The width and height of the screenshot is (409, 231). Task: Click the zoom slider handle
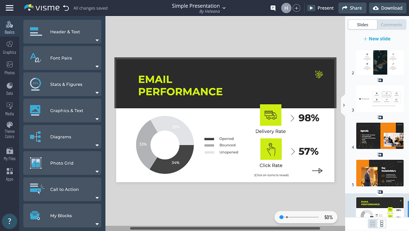pyautogui.click(x=282, y=217)
